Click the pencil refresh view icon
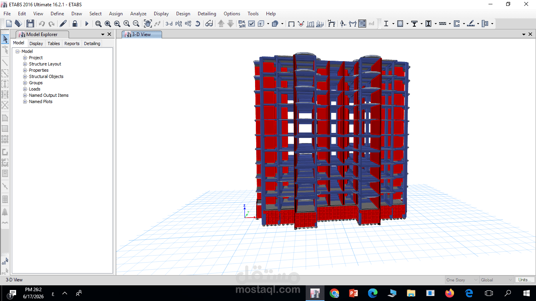The height and width of the screenshot is (301, 536). point(63,24)
